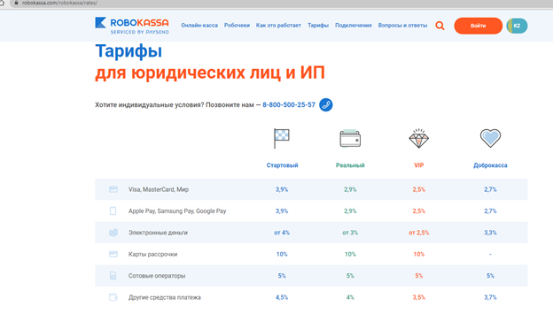Click the 4,5% value in Другие средства платежа
This screenshot has width=553, height=321.
pyautogui.click(x=282, y=297)
